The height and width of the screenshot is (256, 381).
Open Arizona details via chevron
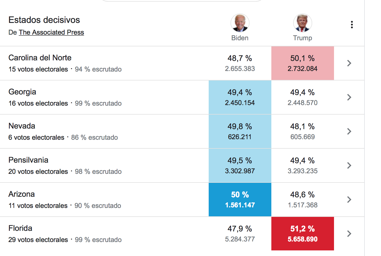pos(349,200)
